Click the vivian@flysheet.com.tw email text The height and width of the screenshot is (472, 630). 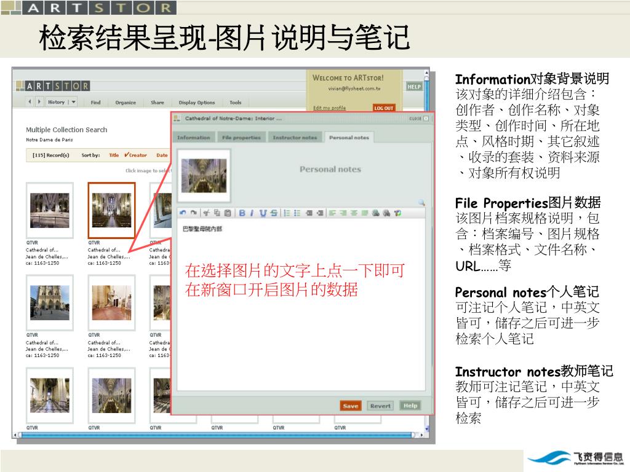coord(354,88)
